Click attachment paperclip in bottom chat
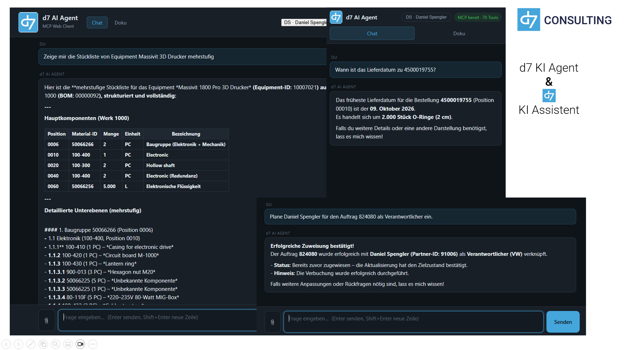Image resolution: width=624 pixels, height=350 pixels. (272, 322)
